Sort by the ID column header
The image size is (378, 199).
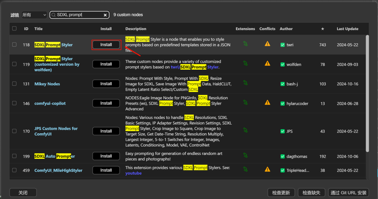click(26, 29)
